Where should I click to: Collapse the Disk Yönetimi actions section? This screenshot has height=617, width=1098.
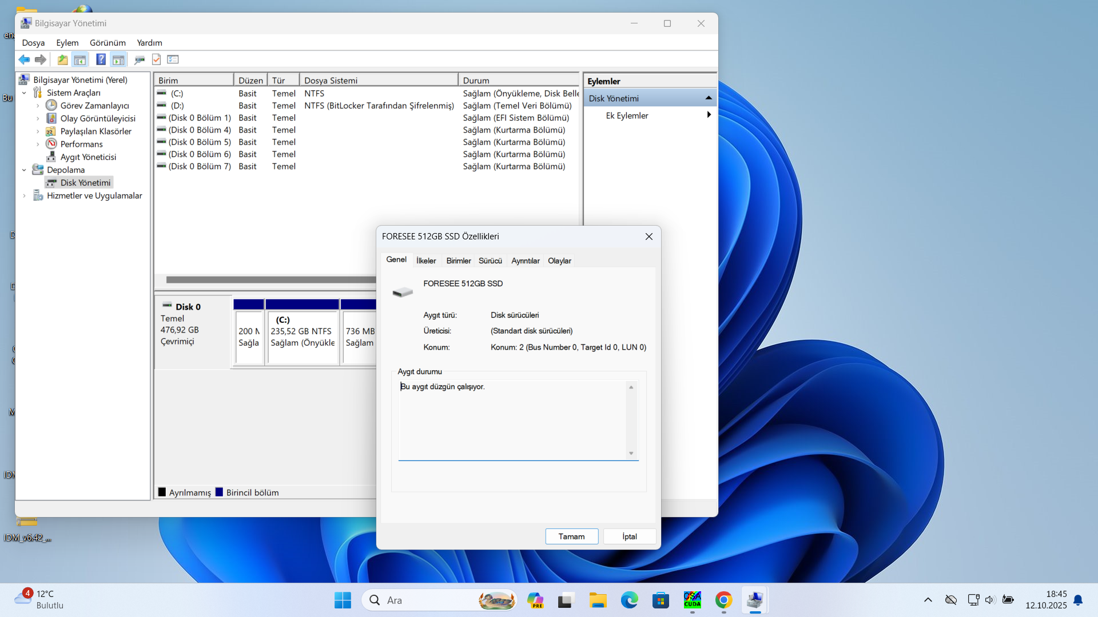709,98
